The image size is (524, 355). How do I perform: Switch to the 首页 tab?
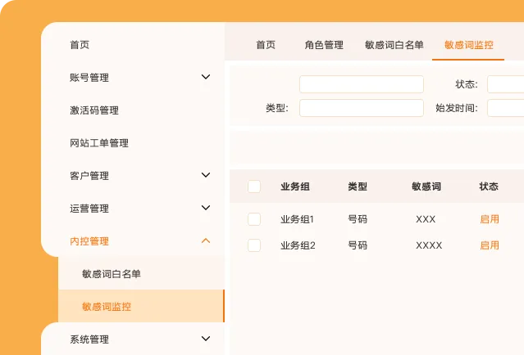(266, 45)
